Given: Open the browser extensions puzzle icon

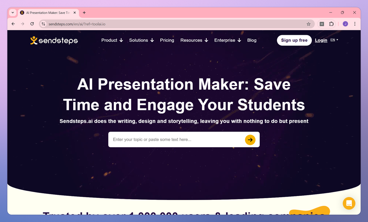Looking at the screenshot, I should pyautogui.click(x=331, y=24).
